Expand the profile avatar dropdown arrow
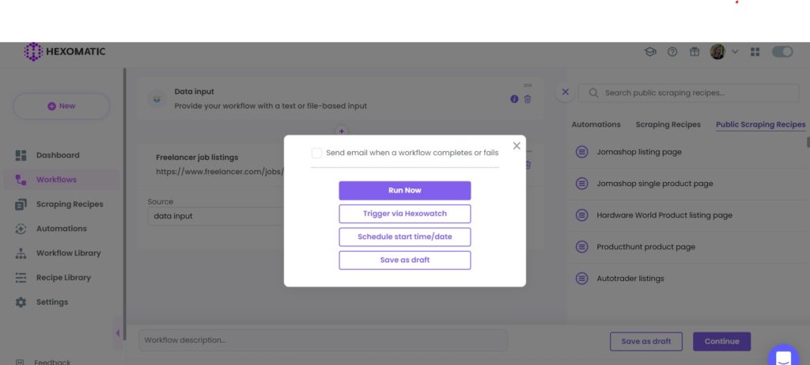Image resolution: width=810 pixels, height=365 pixels. 735,51
